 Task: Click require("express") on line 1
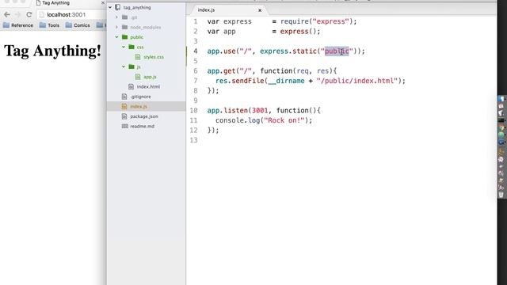pyautogui.click(x=316, y=21)
